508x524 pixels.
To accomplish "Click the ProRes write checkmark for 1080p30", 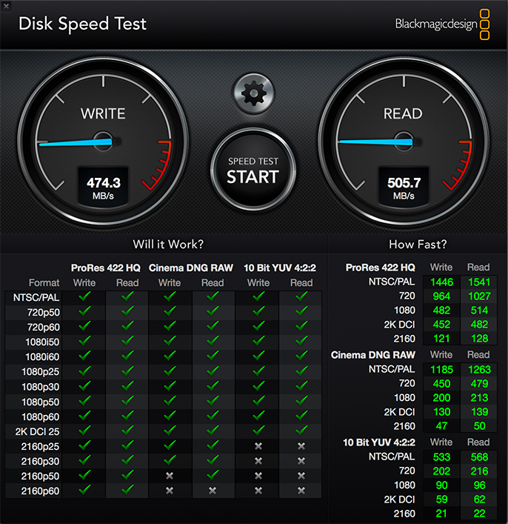I will tap(84, 386).
